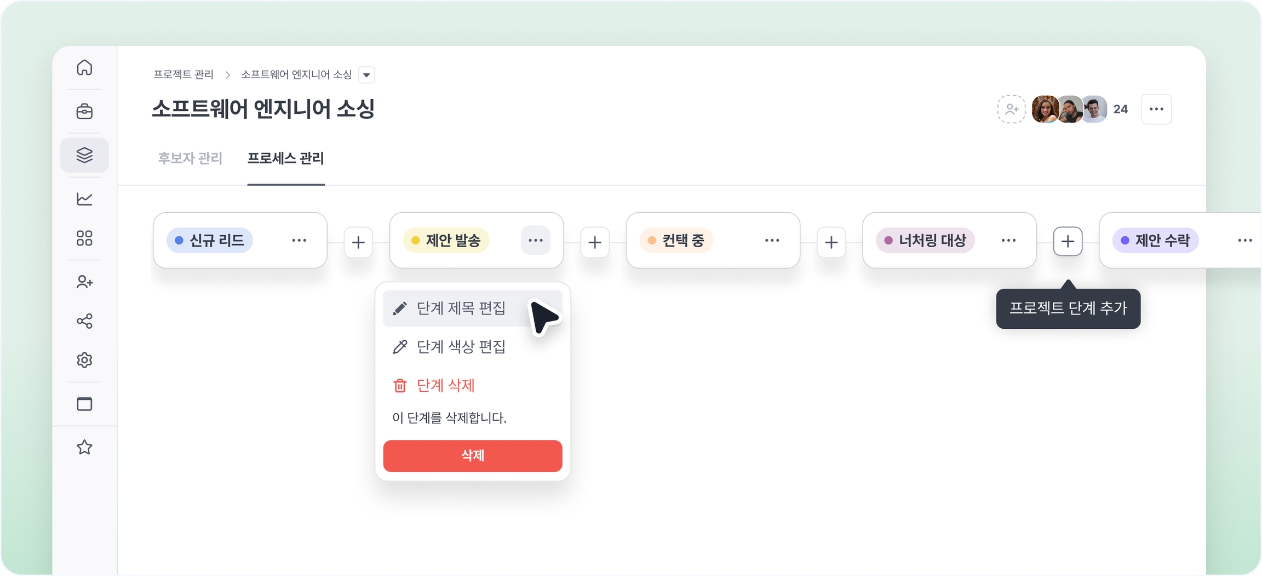Click the 프로젝트 관리 breadcrumb link
The image size is (1262, 576).
[183, 74]
